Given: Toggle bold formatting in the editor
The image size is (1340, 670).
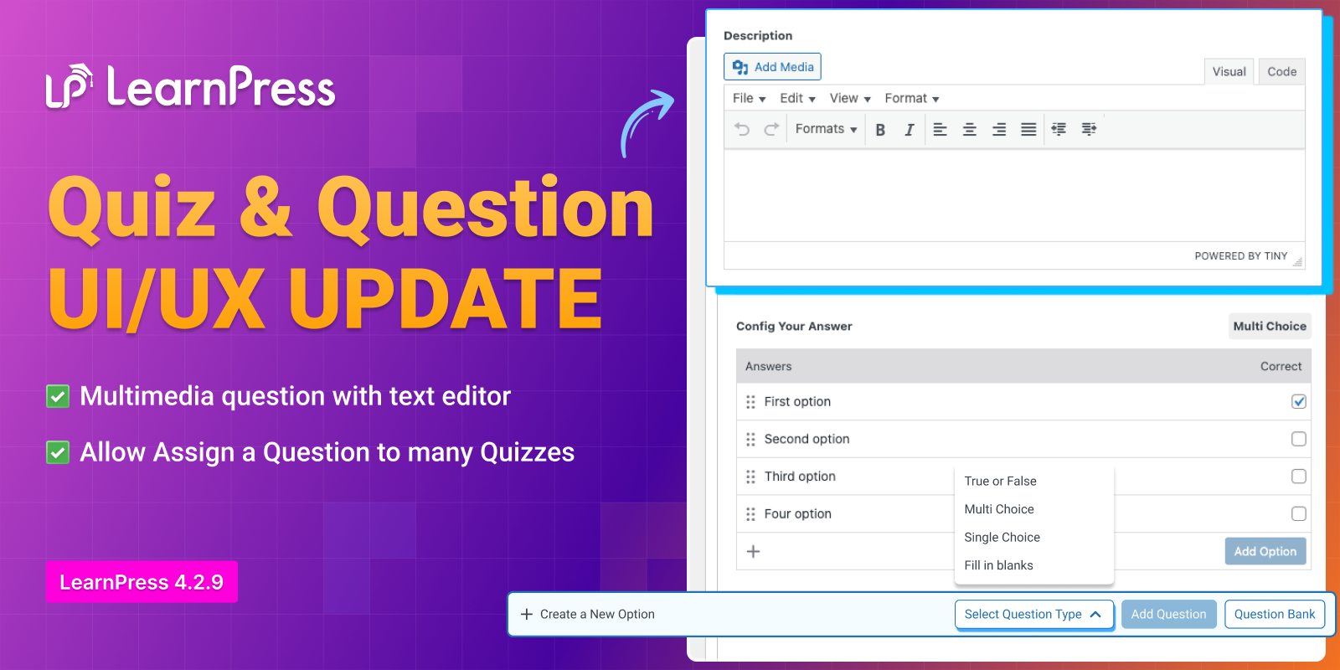Looking at the screenshot, I should [x=880, y=130].
